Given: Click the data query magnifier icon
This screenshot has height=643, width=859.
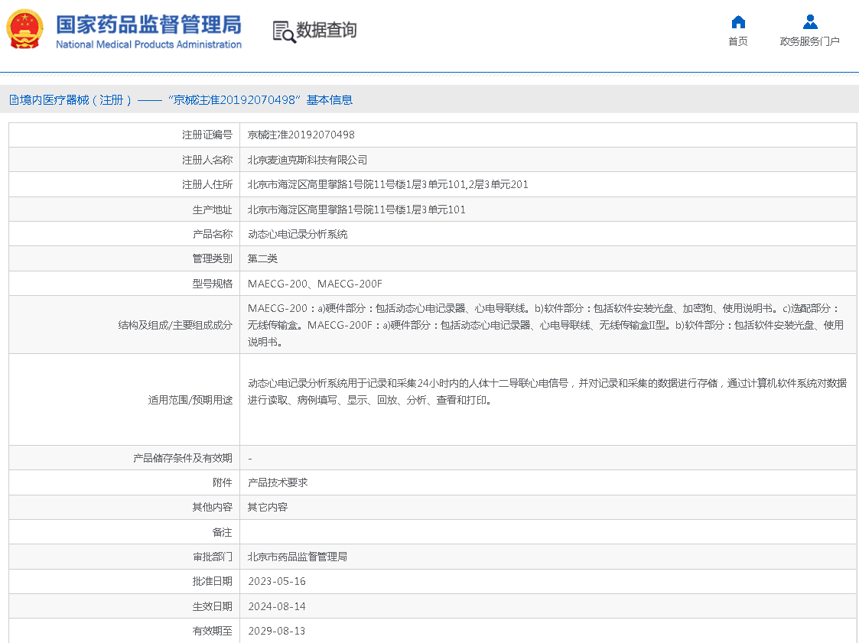Looking at the screenshot, I should [x=284, y=31].
